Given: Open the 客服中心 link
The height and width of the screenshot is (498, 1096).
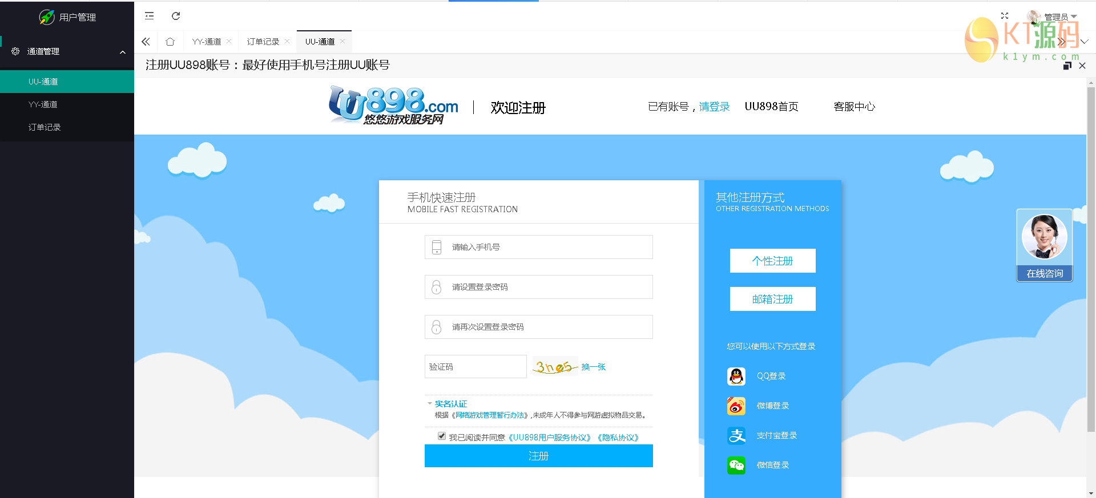Looking at the screenshot, I should coord(855,107).
